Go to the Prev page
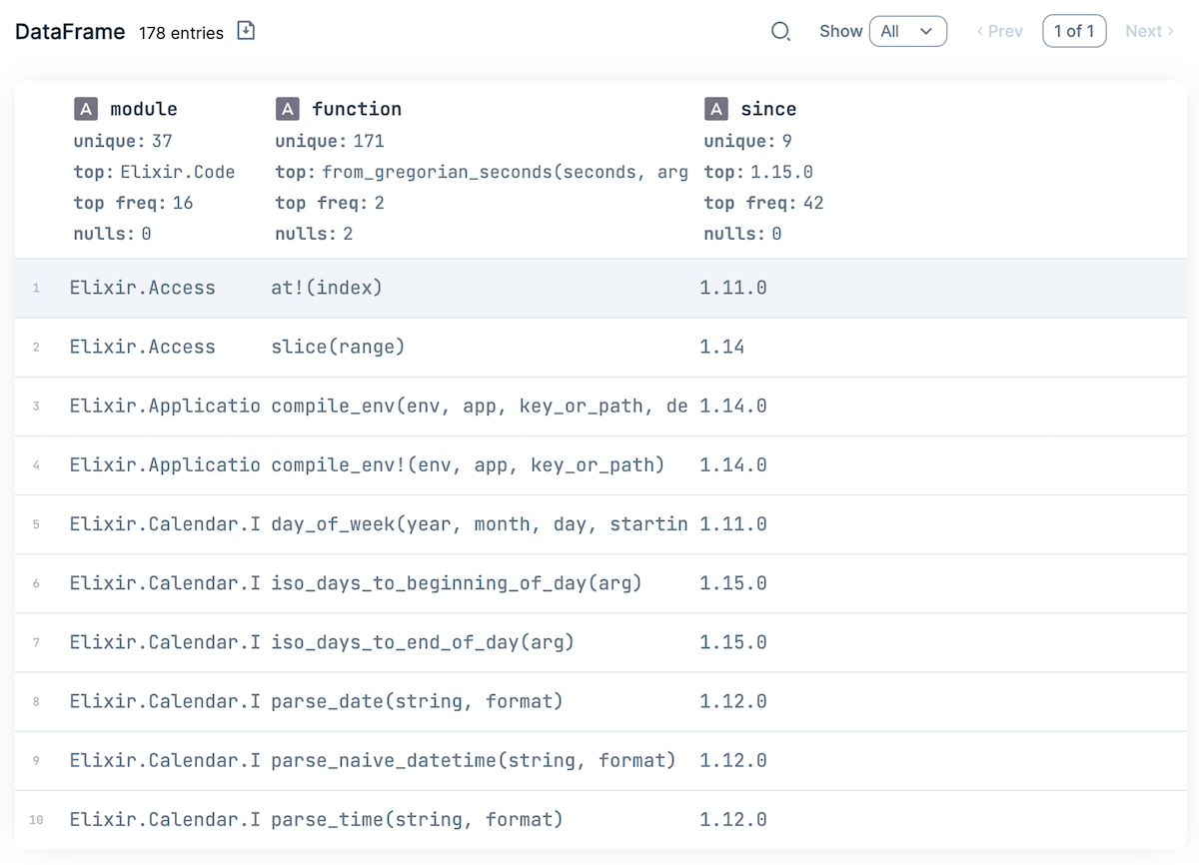The width and height of the screenshot is (1199, 865). (x=999, y=31)
